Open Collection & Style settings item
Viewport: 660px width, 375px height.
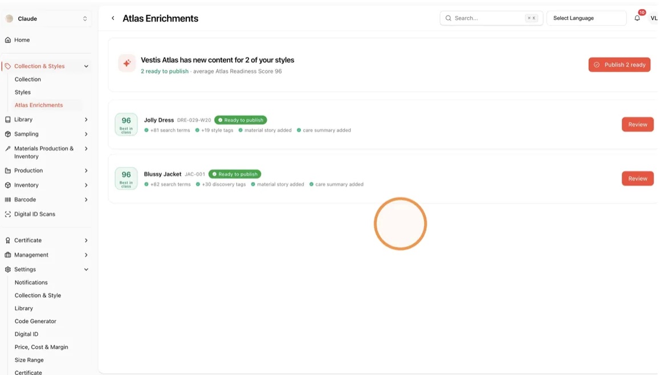coord(38,295)
